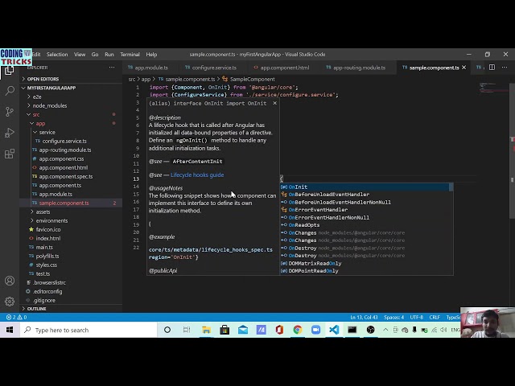
Task: Open the Manage gear icon
Action: (10, 302)
